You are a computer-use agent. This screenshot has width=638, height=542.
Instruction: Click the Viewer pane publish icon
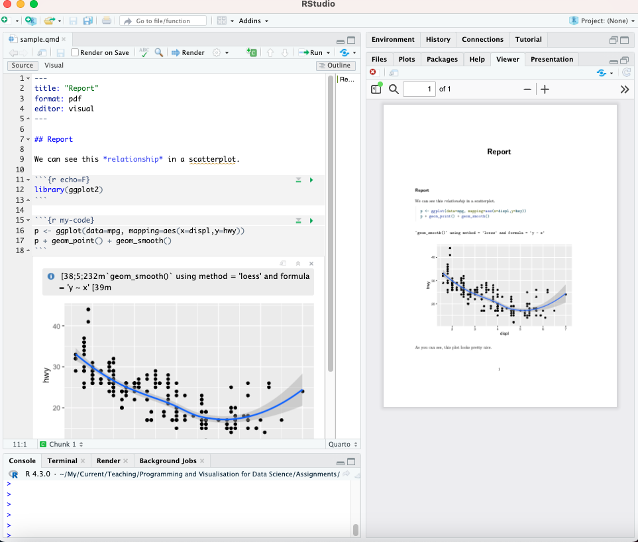click(x=602, y=72)
